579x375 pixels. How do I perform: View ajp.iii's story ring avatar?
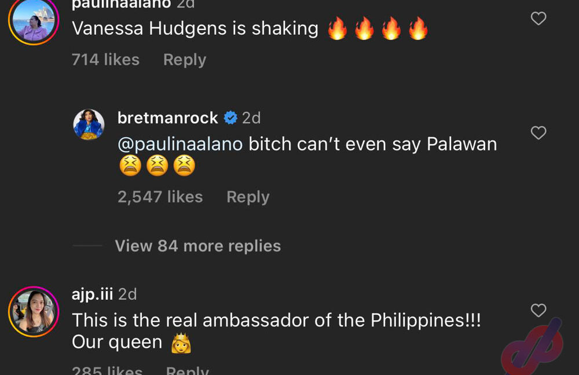pos(34,311)
